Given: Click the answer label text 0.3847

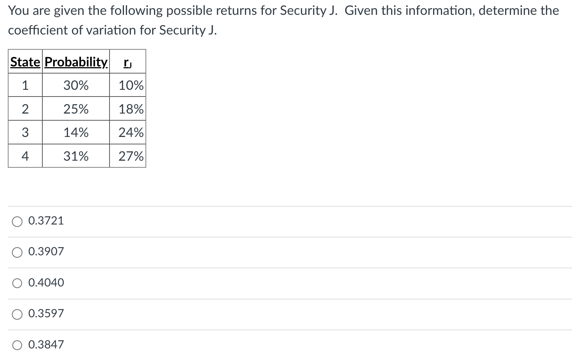Looking at the screenshot, I should pyautogui.click(x=46, y=344).
